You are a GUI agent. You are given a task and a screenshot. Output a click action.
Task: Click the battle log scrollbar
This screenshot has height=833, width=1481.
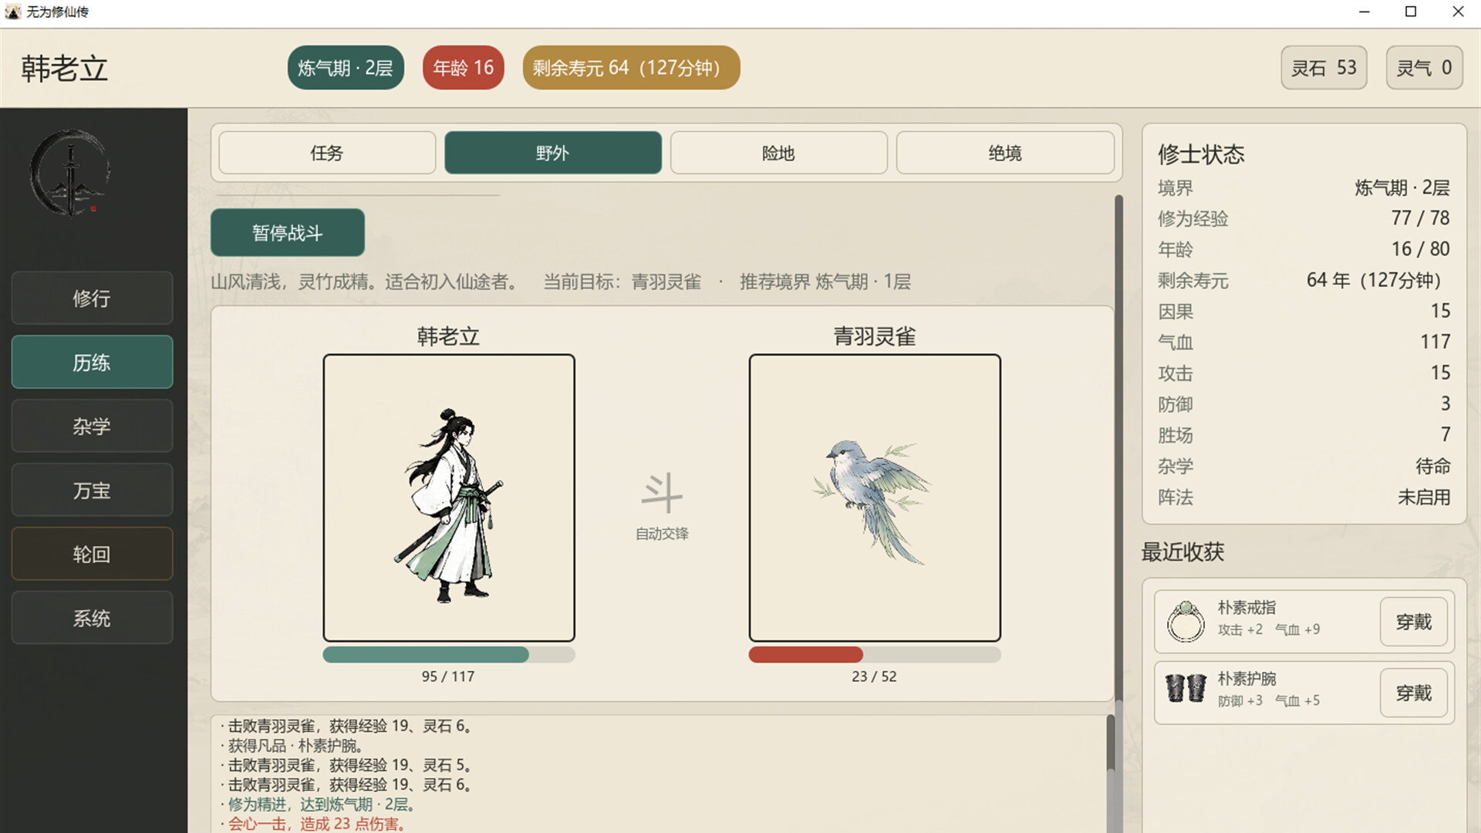1111,743
